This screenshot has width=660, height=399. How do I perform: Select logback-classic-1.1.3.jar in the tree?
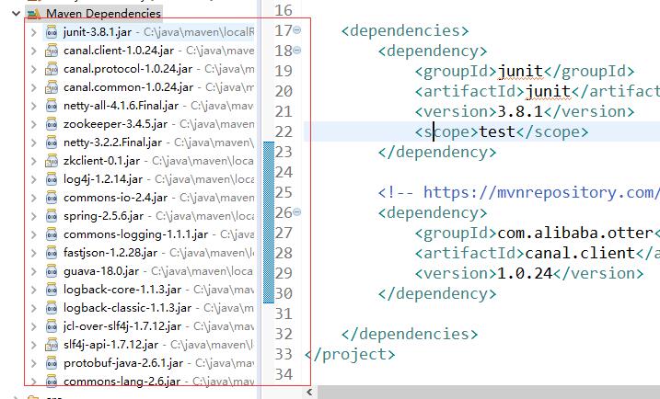click(x=115, y=308)
